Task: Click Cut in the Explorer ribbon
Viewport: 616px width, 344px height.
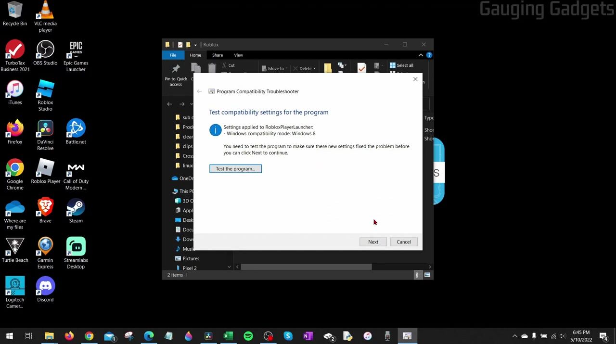Action: [229, 65]
